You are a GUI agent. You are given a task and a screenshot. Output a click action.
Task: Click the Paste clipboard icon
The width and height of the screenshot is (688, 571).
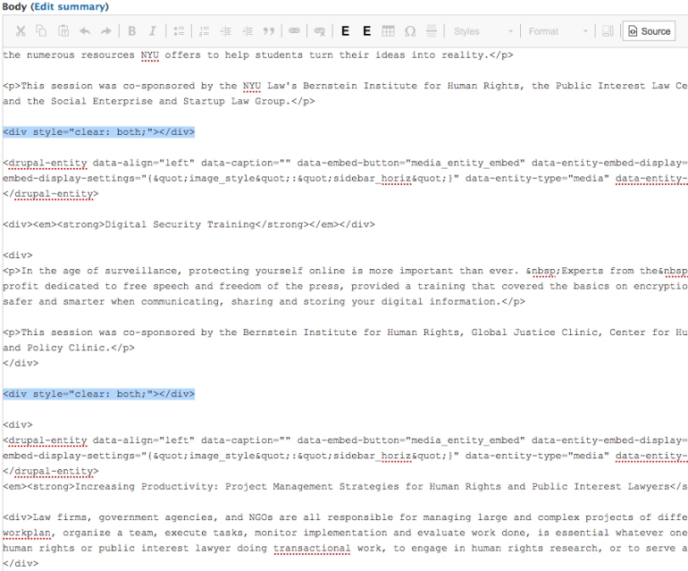point(63,31)
